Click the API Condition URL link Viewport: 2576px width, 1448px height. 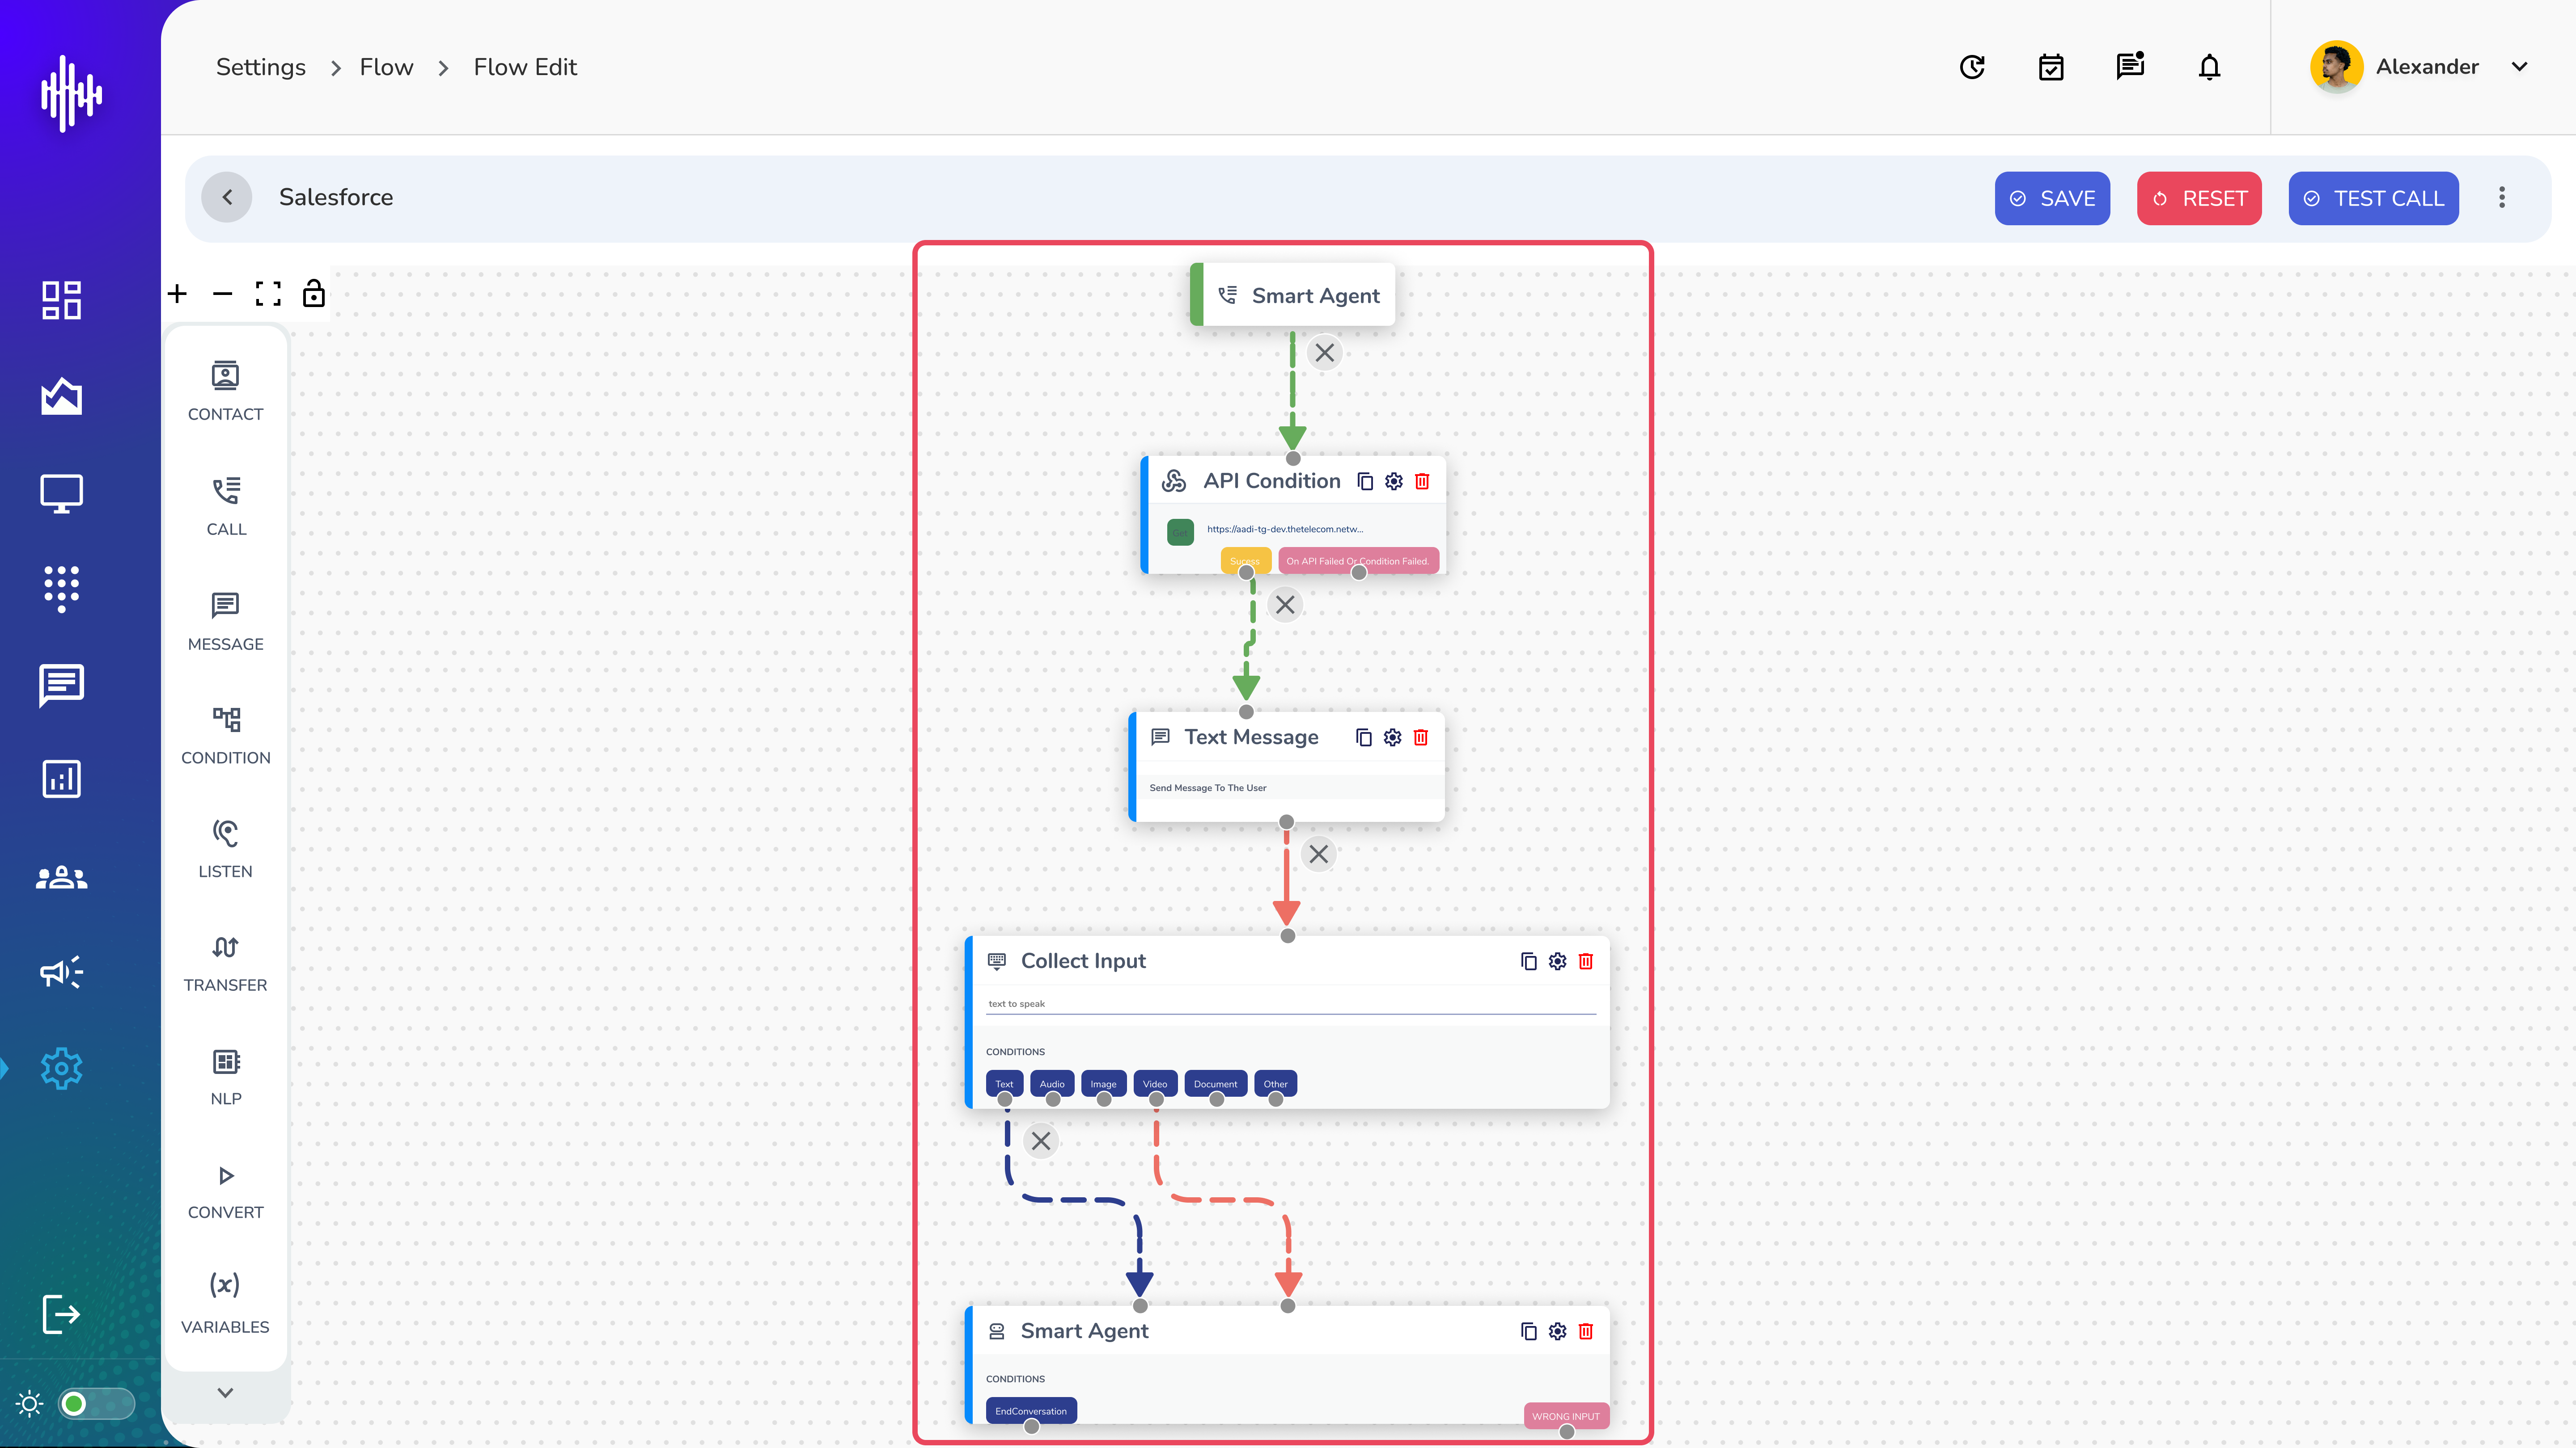point(1285,530)
